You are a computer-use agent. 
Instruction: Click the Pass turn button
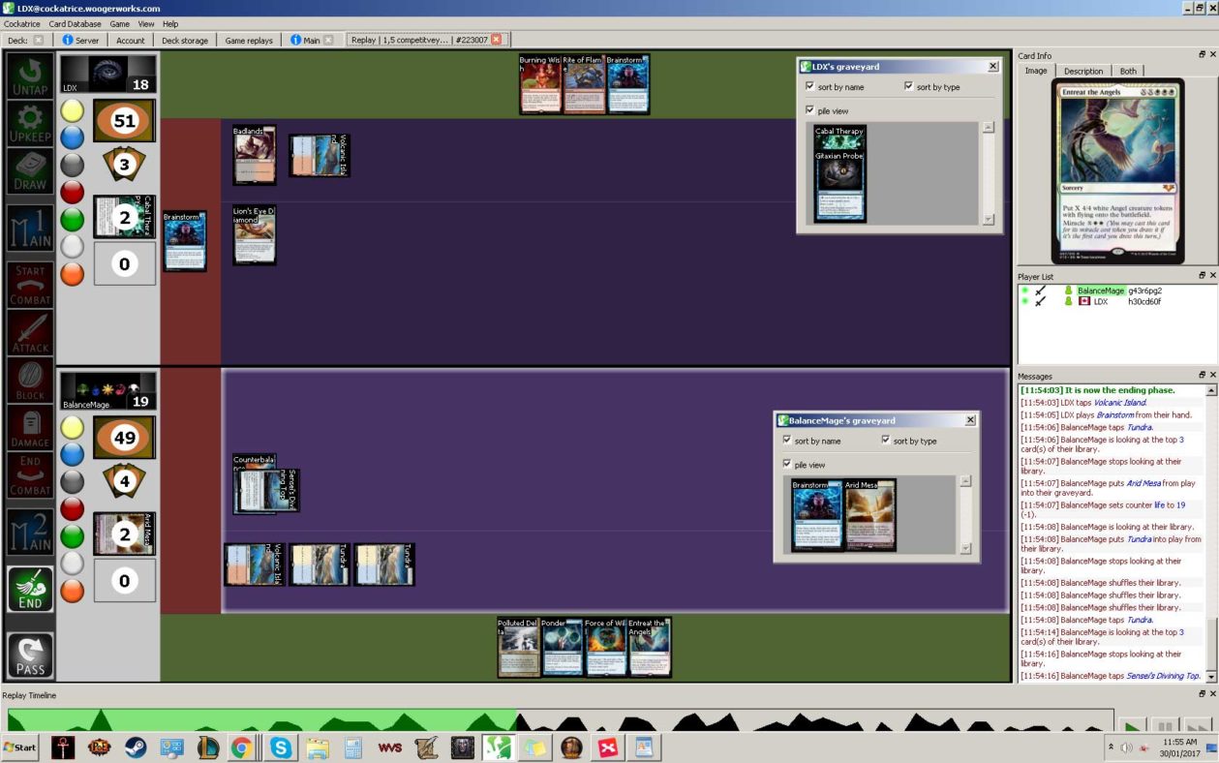pyautogui.click(x=31, y=656)
